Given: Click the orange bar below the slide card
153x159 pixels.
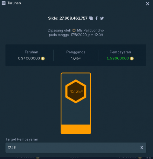Looking at the screenshot, I should click(x=76, y=129).
